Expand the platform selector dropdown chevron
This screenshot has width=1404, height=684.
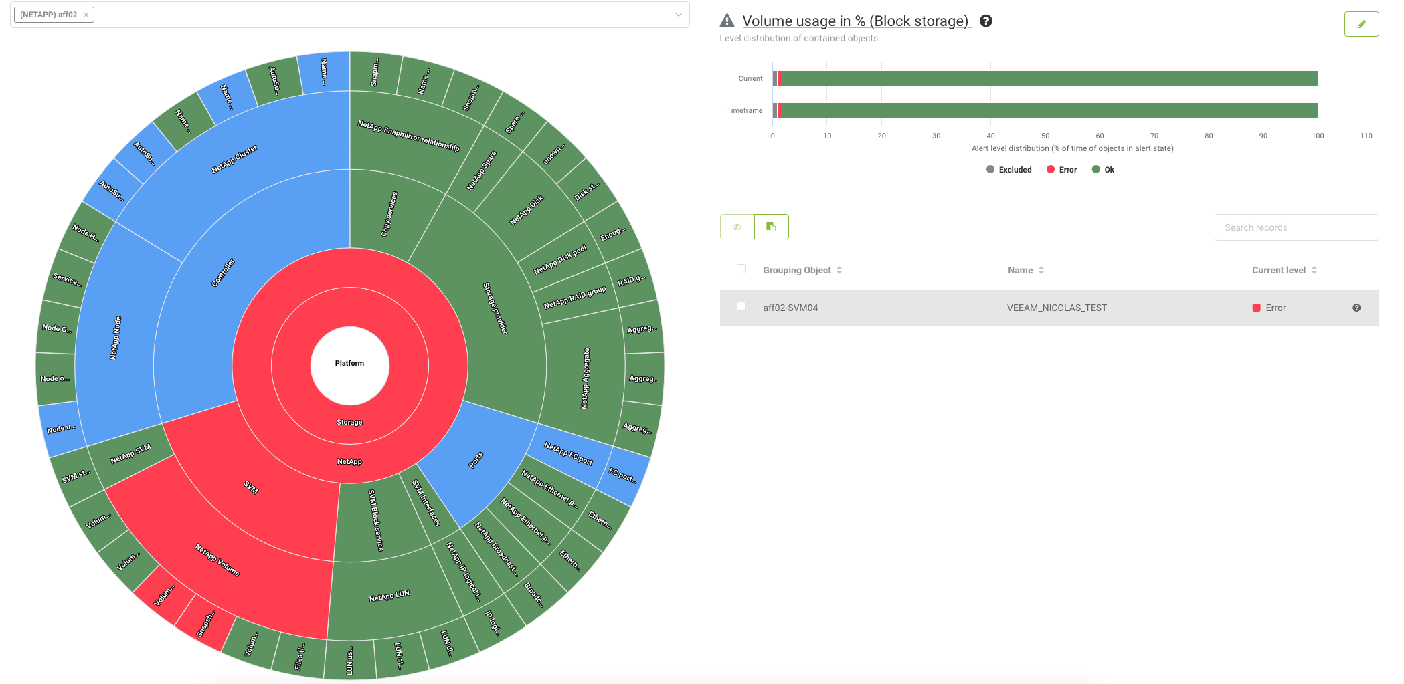[x=678, y=15]
